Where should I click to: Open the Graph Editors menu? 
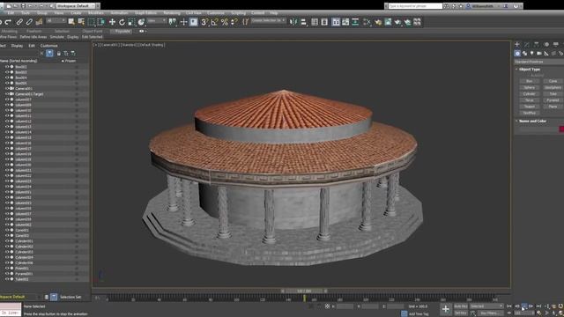(x=145, y=13)
